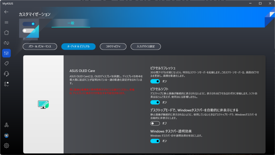Screen dimensions: 275x155
Task: Maximize the MyASUS window
Action: point(260,3)
